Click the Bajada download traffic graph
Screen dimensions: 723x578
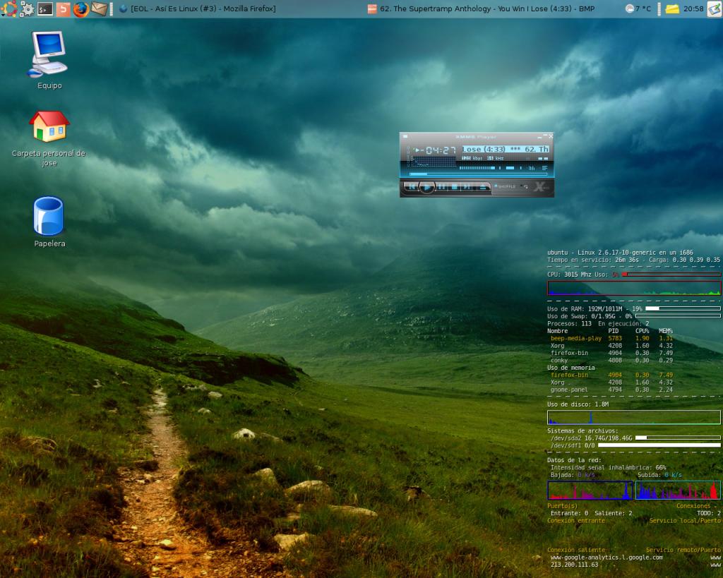(x=590, y=490)
